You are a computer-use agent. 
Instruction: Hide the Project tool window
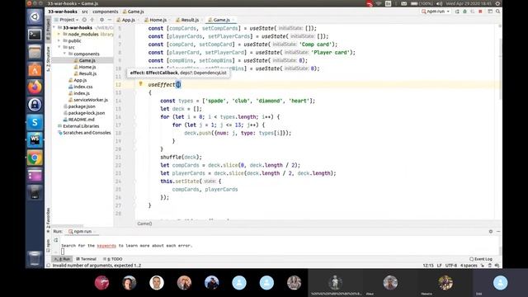tap(110, 20)
